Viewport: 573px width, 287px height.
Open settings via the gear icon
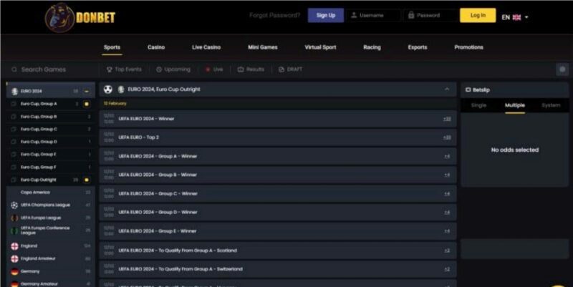[x=562, y=69]
